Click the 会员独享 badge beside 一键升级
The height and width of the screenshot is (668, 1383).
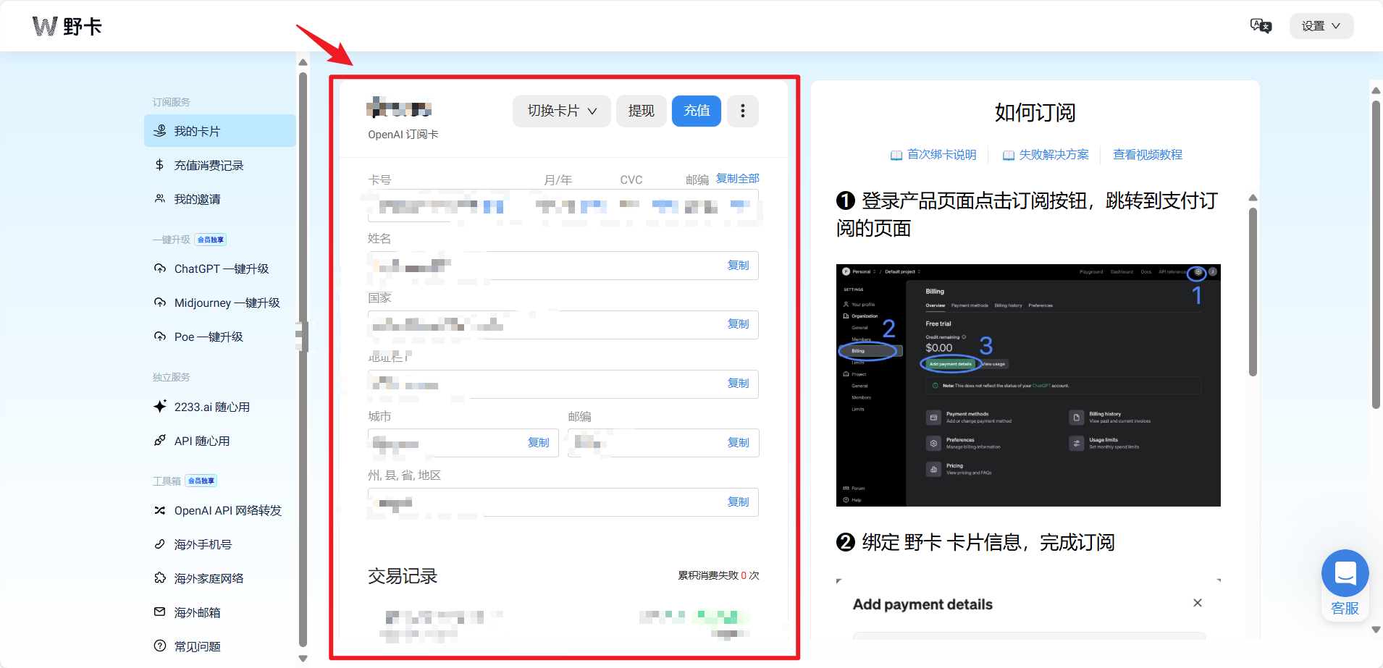(211, 240)
